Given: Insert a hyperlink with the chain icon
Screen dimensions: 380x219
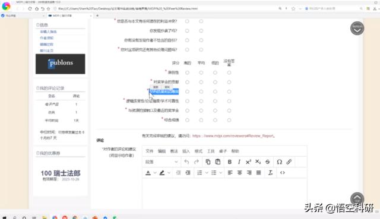Looking at the screenshot, I should (x=289, y=162).
